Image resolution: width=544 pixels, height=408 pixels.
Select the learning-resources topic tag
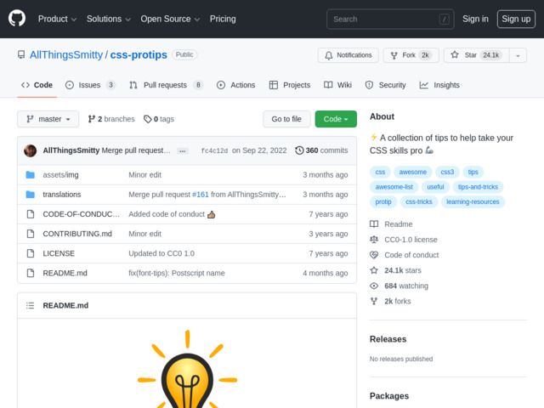pos(473,202)
